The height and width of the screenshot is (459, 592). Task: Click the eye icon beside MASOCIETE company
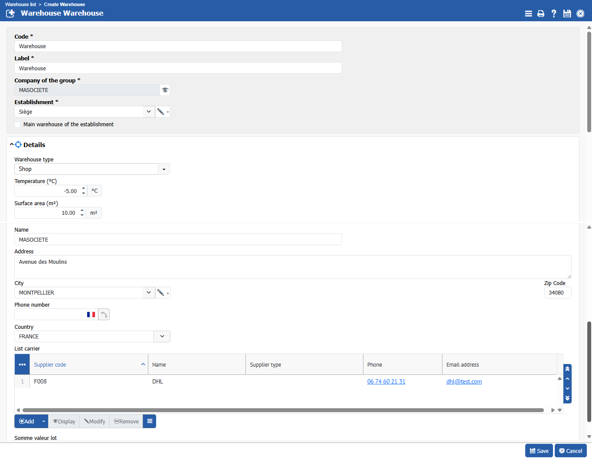pyautogui.click(x=165, y=90)
